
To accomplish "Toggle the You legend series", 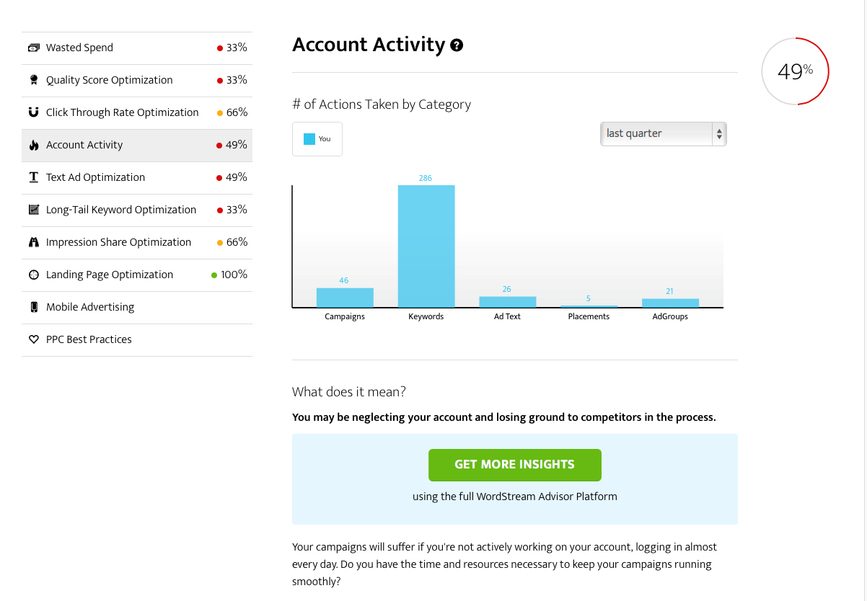I will (317, 139).
